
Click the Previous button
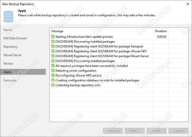coord(113,131)
